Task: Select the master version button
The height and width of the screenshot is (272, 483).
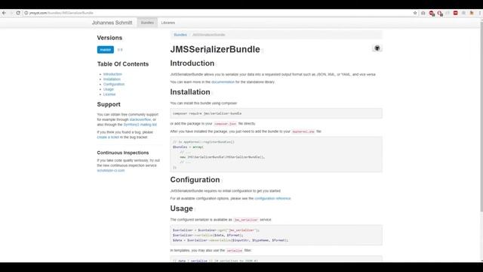Action: [x=106, y=50]
